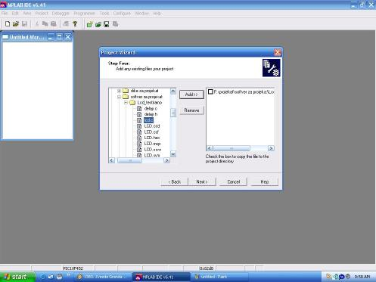Screen dimensions: 376x282
Task: Switch to the MPLAB IDE taskbar button
Action: pos(161,277)
